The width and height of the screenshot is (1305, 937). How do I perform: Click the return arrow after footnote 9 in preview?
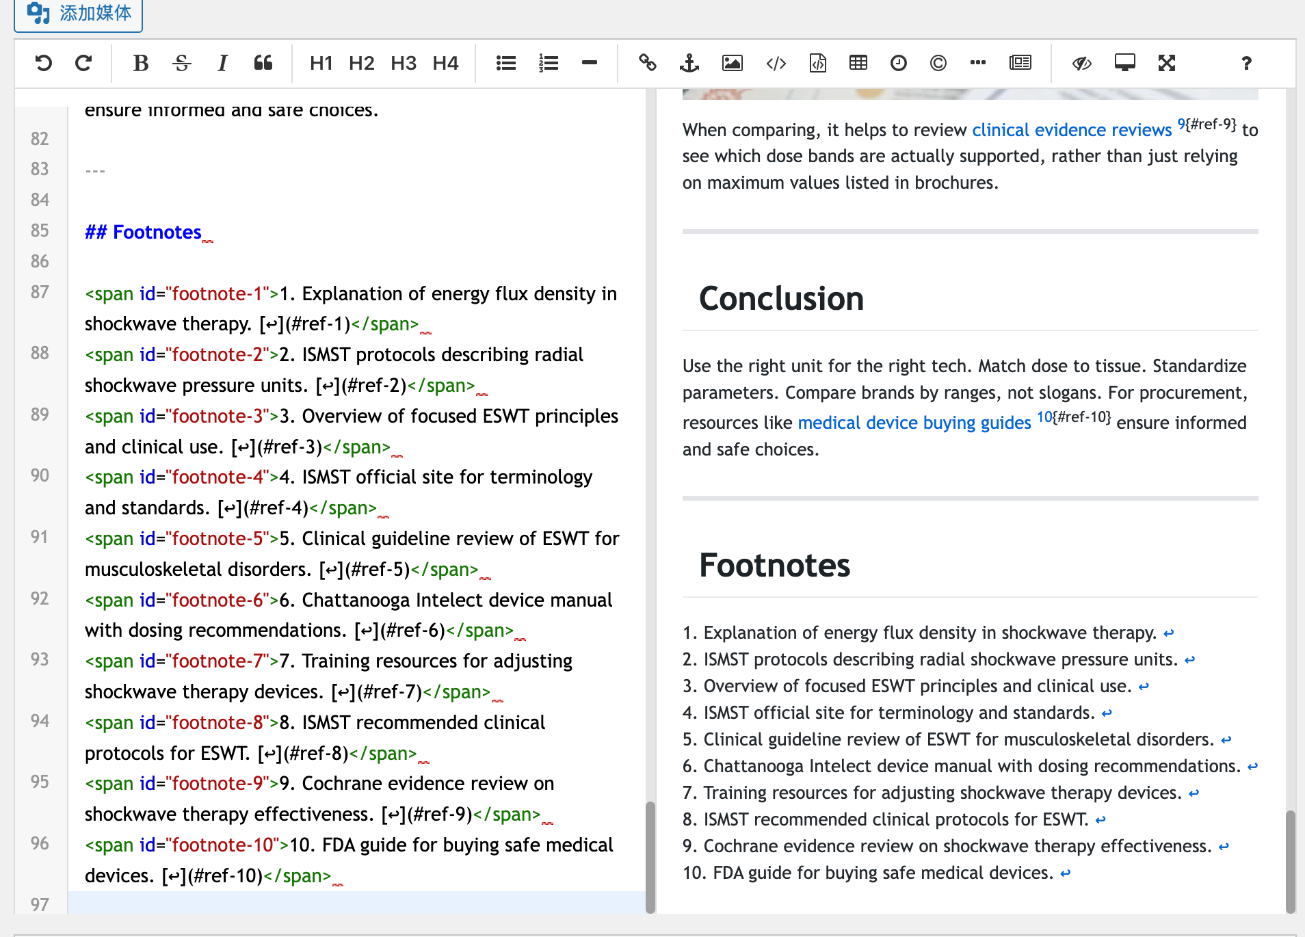1224,847
